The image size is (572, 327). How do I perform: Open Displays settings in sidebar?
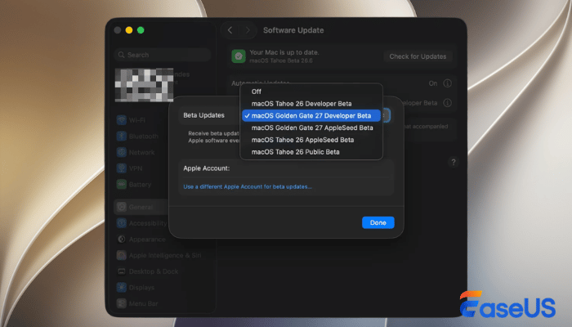click(x=136, y=287)
